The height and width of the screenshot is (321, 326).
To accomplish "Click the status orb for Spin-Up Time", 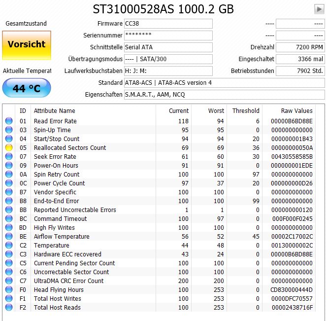I will [9, 130].
